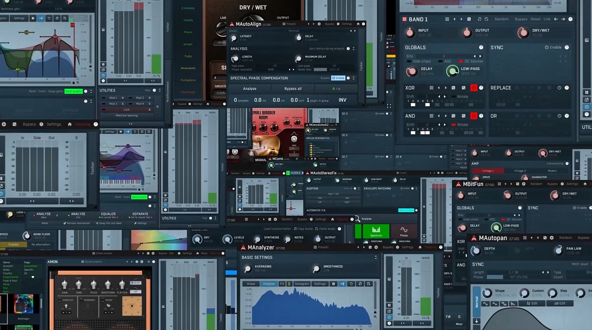The height and width of the screenshot is (330, 592).
Task: Click the MAutoAlign Noise floor slider
Action: [320, 69]
